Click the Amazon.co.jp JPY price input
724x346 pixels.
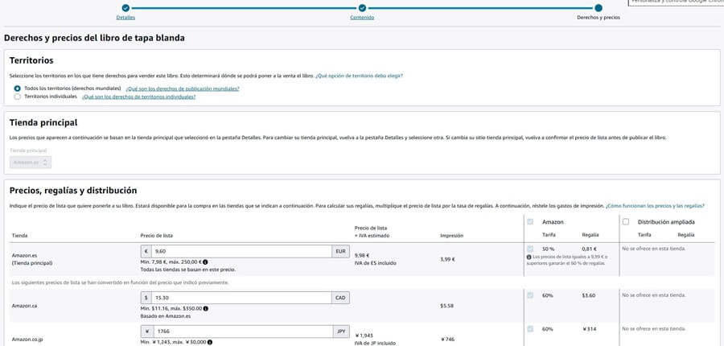click(241, 332)
